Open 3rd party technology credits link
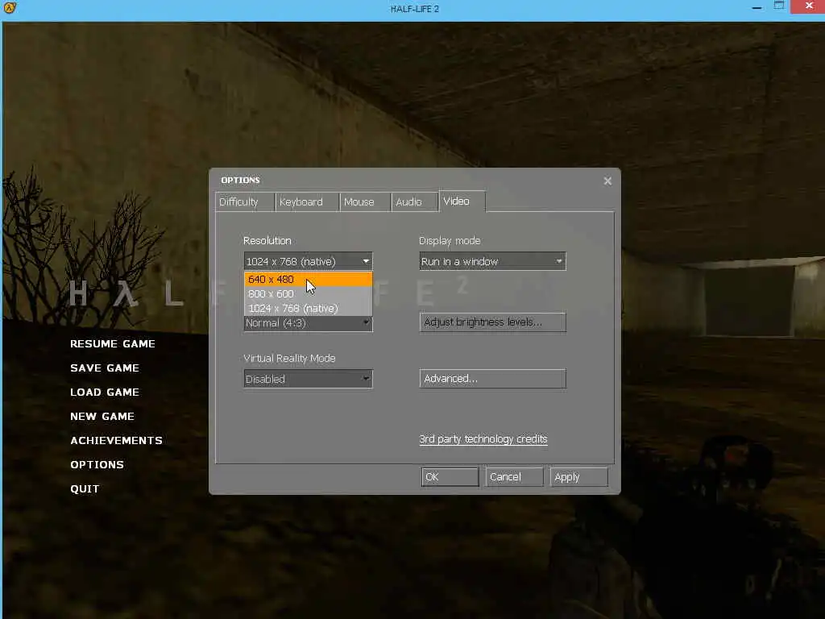The width and height of the screenshot is (825, 619). coord(483,439)
